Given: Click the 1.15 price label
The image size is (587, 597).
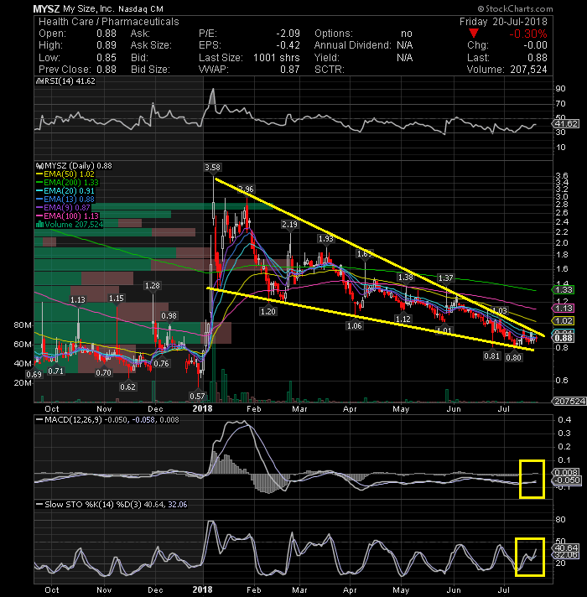Looking at the screenshot, I should [117, 298].
